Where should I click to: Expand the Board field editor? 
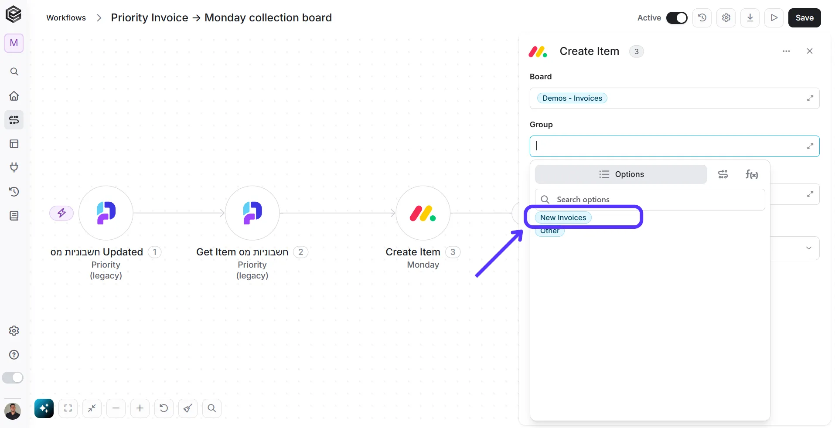coord(810,99)
